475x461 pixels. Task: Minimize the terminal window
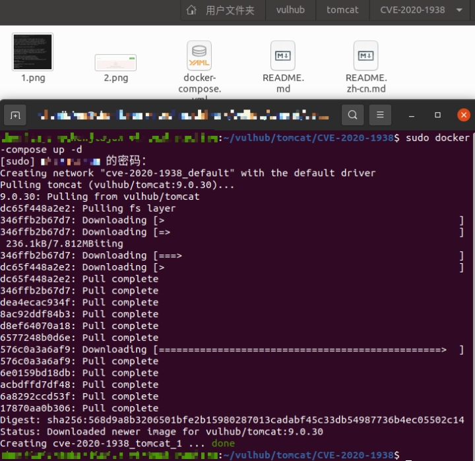coord(412,115)
